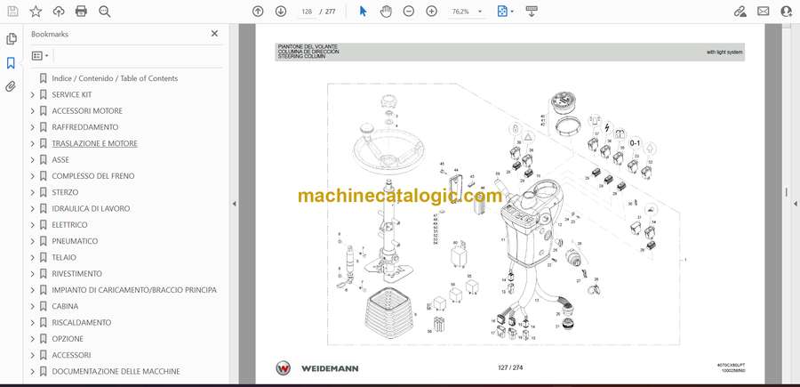Image resolution: width=800 pixels, height=387 pixels.
Task: Expand the ACCESSORI MOTORE bookmark
Action: tap(33, 111)
